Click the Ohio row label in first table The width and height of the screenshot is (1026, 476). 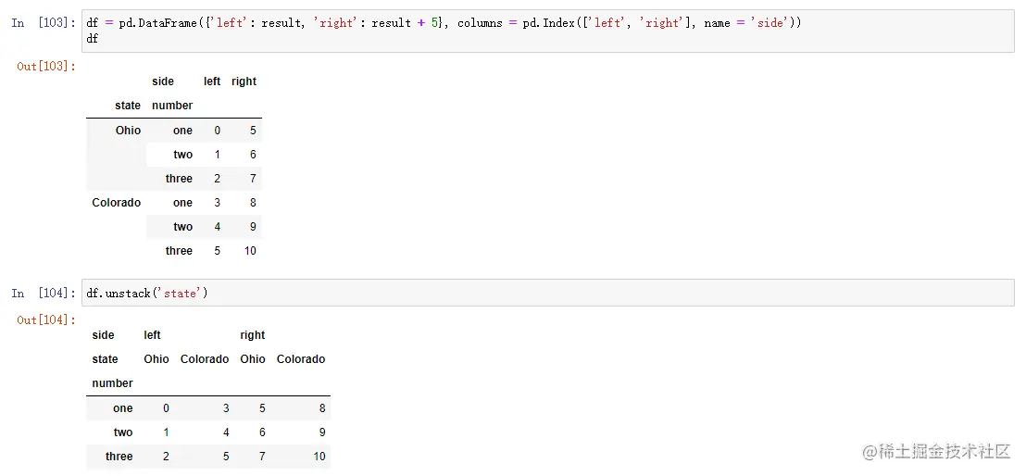128,131
